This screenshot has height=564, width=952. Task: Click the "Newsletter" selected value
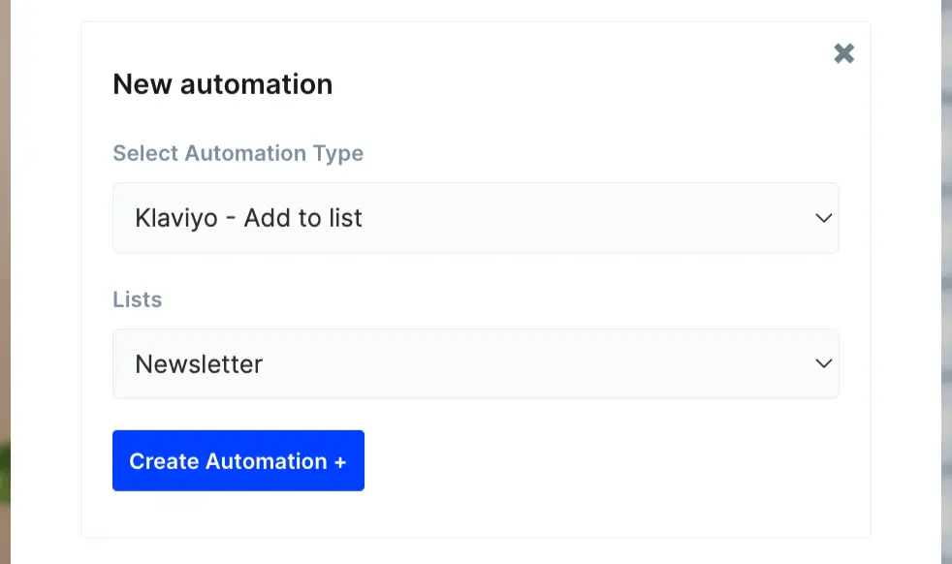pyautogui.click(x=199, y=364)
